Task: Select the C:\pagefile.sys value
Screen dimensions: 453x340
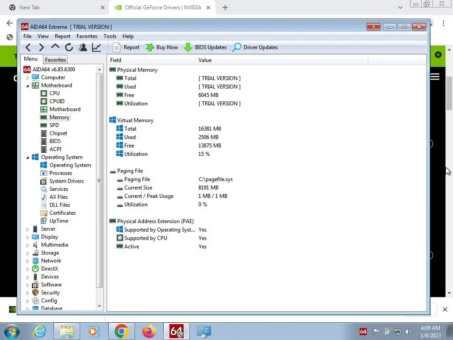Action: click(215, 179)
